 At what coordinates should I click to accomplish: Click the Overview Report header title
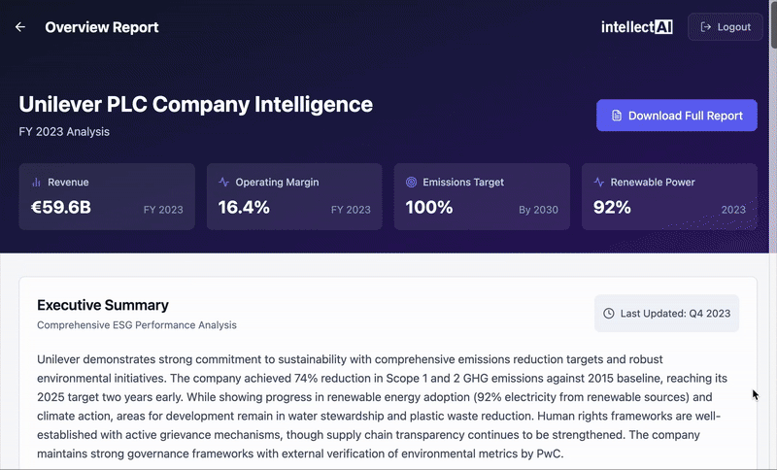tap(102, 27)
